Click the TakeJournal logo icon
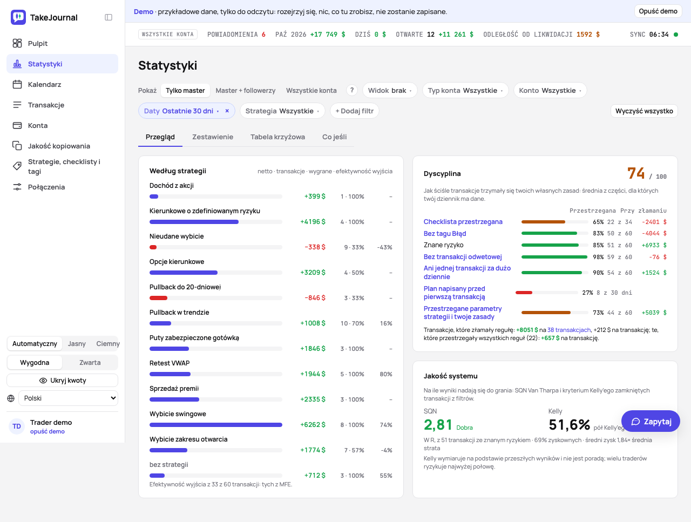Viewport: 691px width, 522px height. [x=18, y=17]
